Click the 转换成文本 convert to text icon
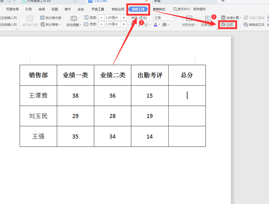 tap(246, 25)
